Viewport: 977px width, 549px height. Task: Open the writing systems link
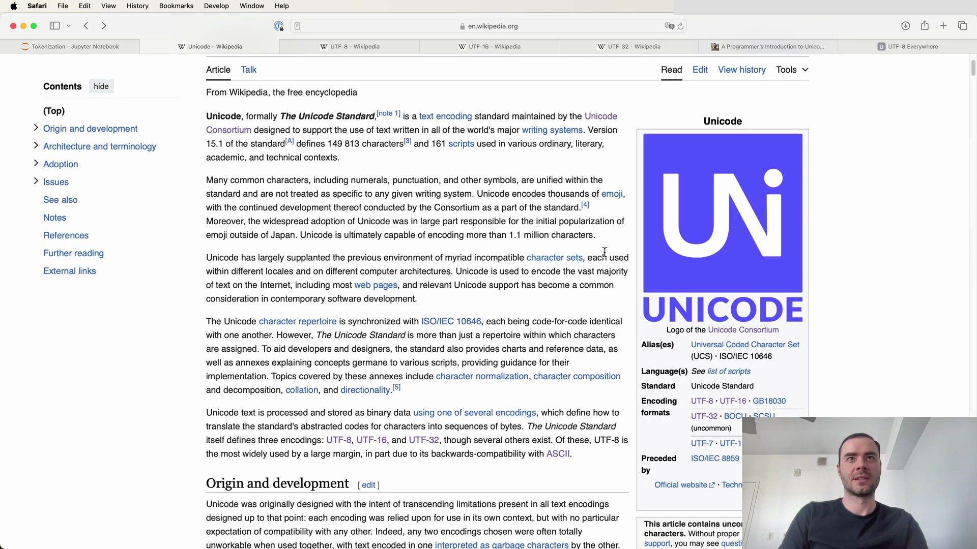coord(552,130)
